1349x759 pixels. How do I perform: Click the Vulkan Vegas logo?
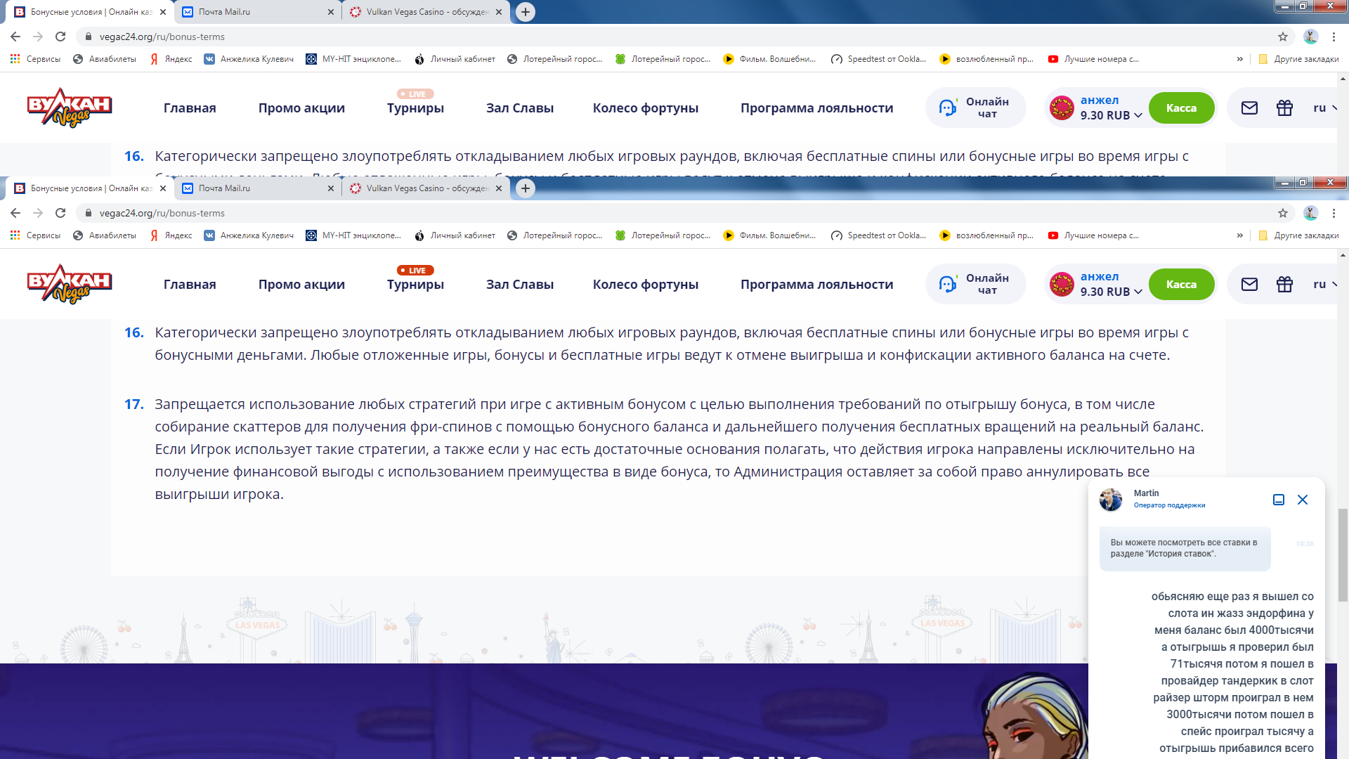(70, 284)
